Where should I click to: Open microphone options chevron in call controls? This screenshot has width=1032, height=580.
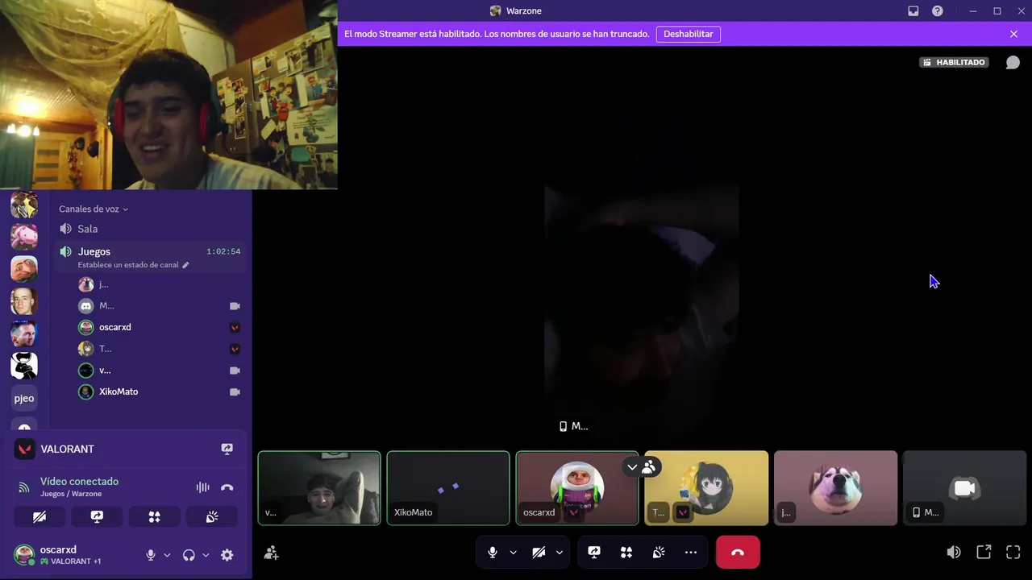click(513, 553)
